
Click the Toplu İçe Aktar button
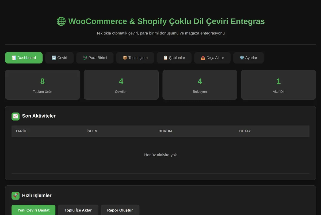coord(78,210)
